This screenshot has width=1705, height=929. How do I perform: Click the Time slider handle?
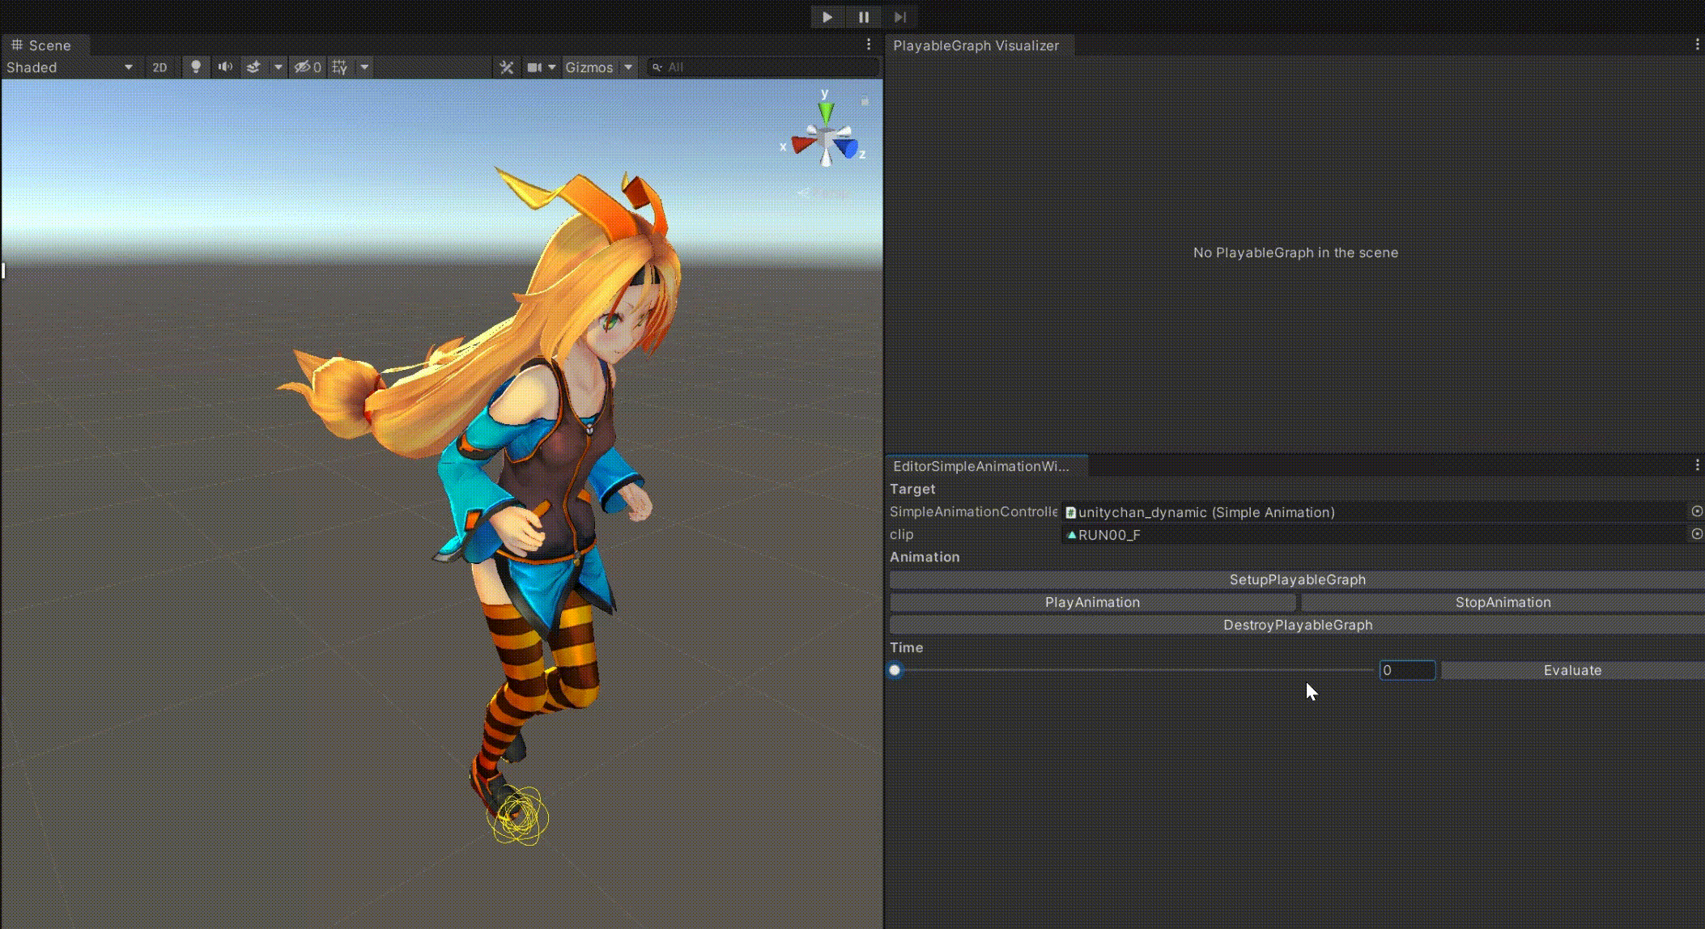[895, 670]
